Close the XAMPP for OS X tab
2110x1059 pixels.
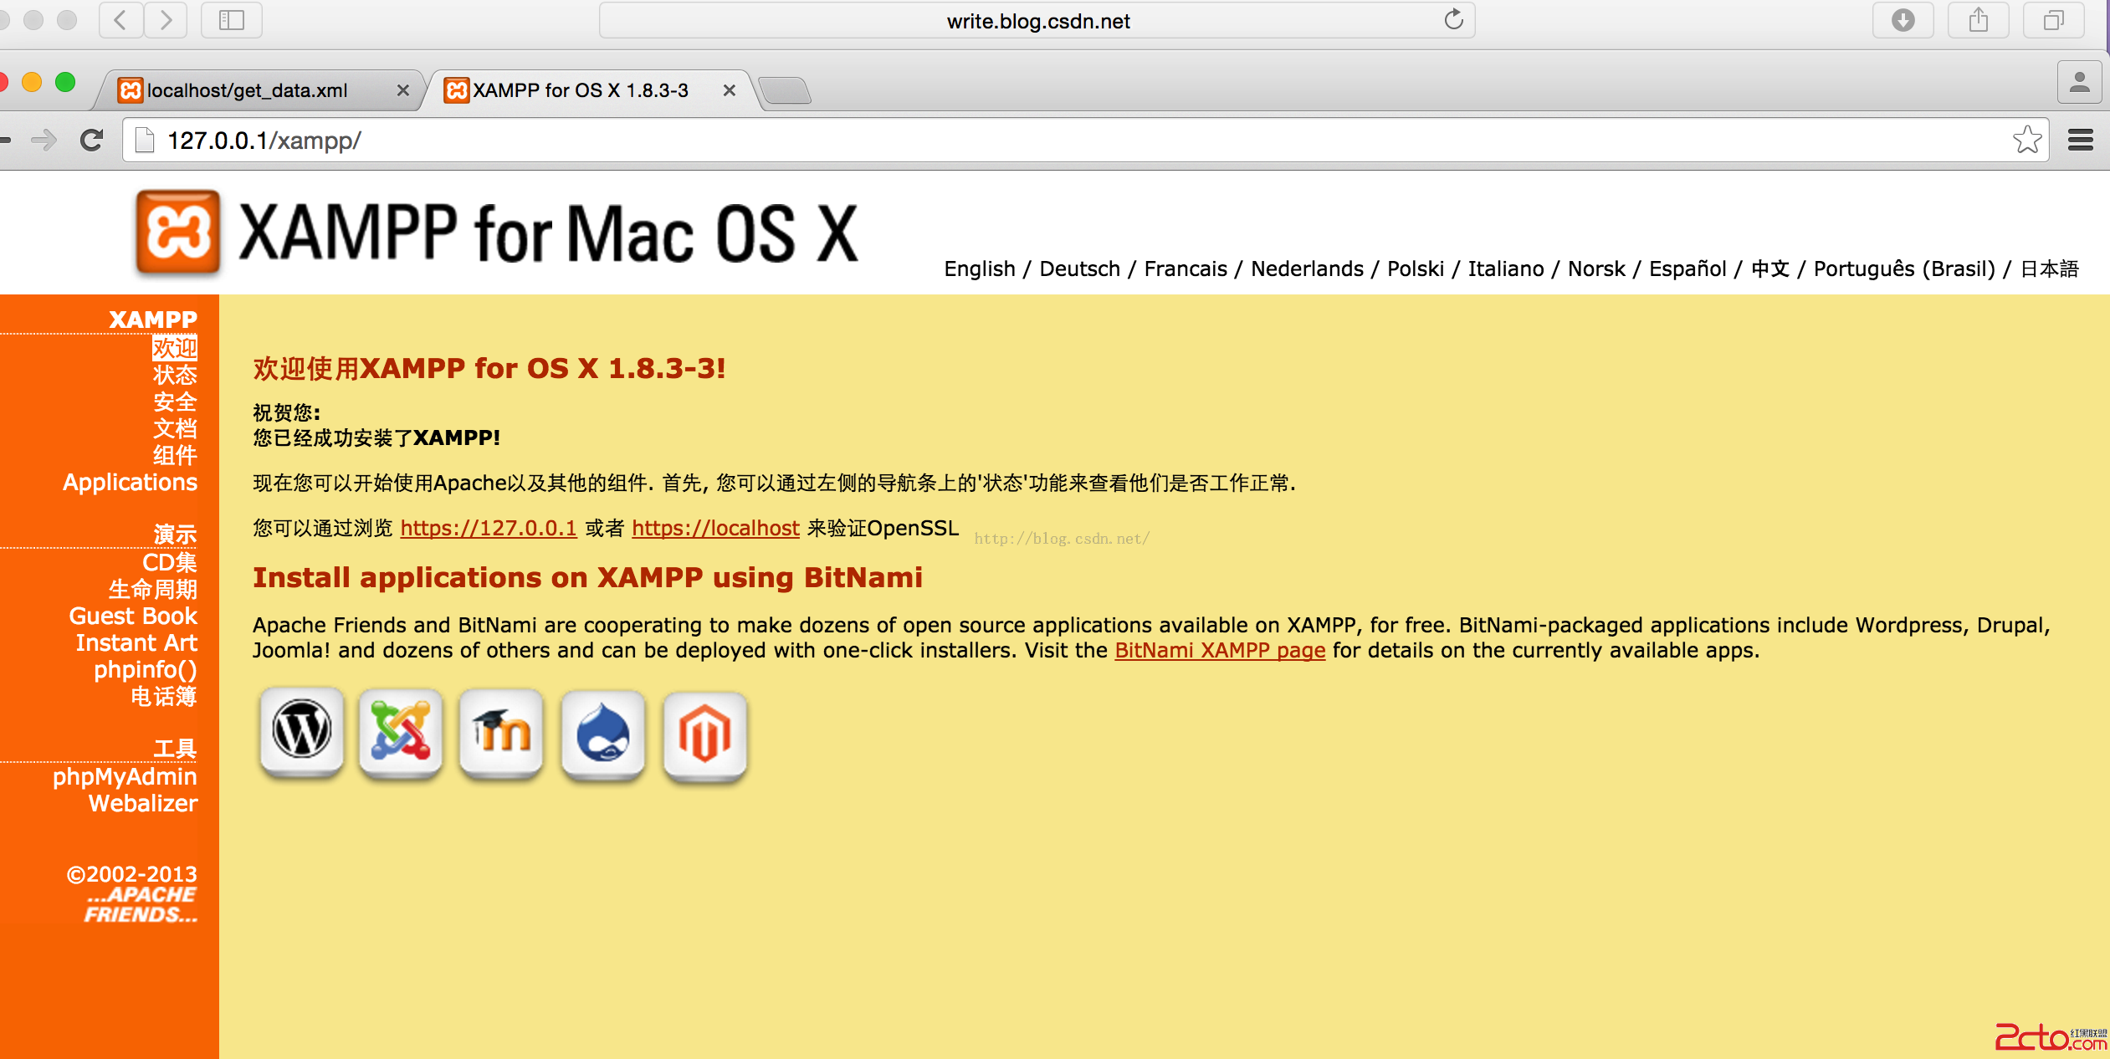(730, 90)
